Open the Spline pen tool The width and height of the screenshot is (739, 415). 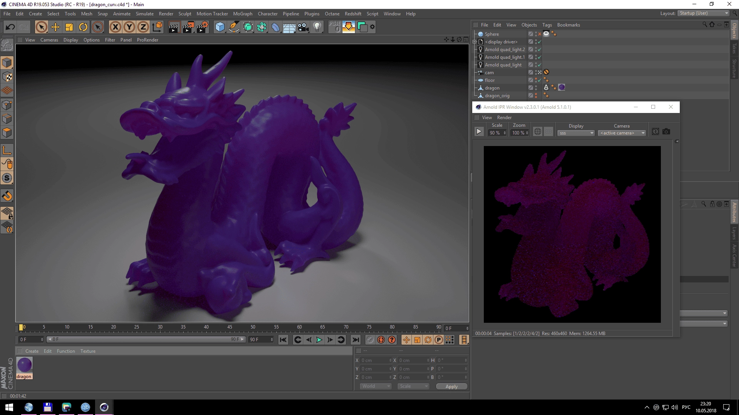pyautogui.click(x=234, y=27)
